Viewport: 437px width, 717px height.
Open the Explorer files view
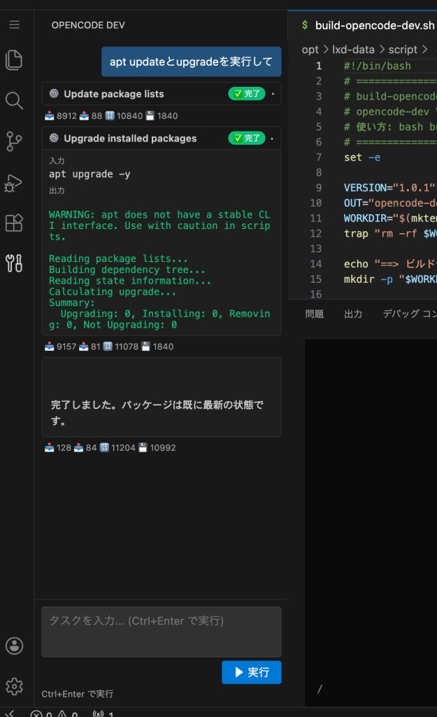(x=14, y=60)
